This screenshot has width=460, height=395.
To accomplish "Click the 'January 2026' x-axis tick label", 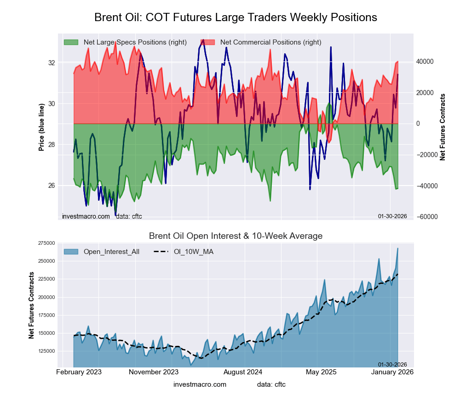I will 392,372.
